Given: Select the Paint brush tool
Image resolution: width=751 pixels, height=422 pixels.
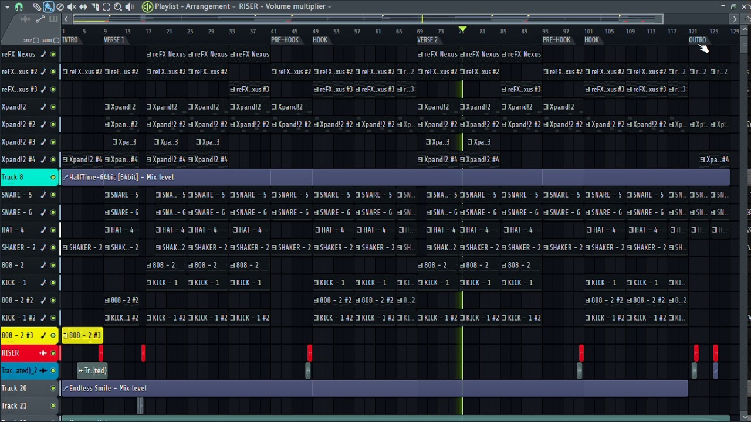Looking at the screenshot, I should 49,6.
